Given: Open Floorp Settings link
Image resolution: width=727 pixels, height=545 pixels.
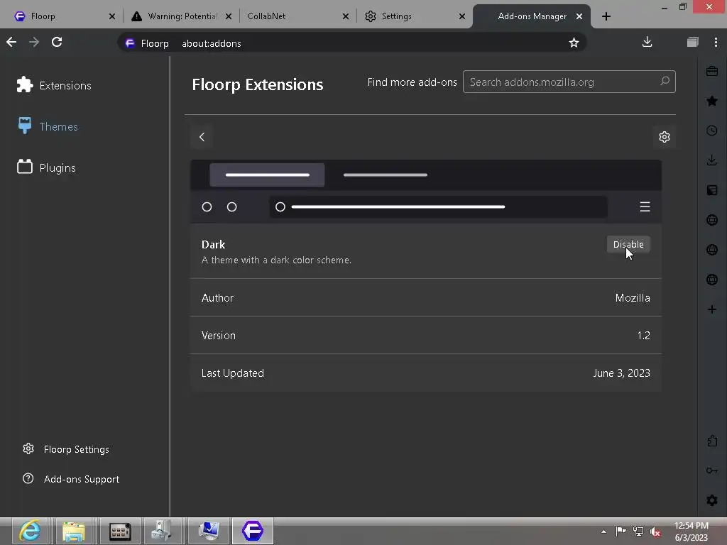Looking at the screenshot, I should (x=66, y=449).
